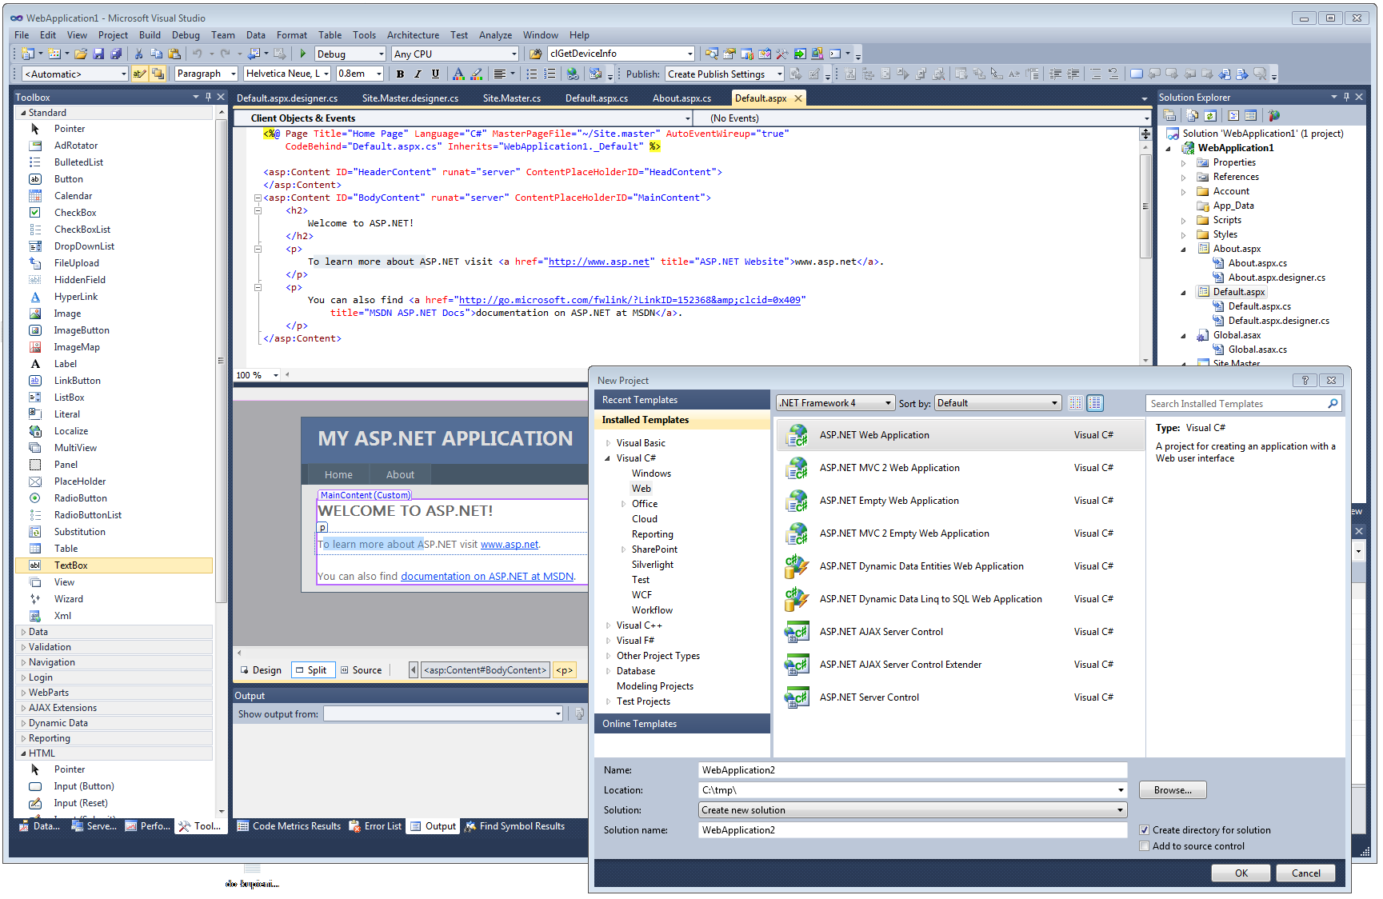The height and width of the screenshot is (899, 1383).
Task: Open Error List tab at bottom
Action: click(375, 826)
